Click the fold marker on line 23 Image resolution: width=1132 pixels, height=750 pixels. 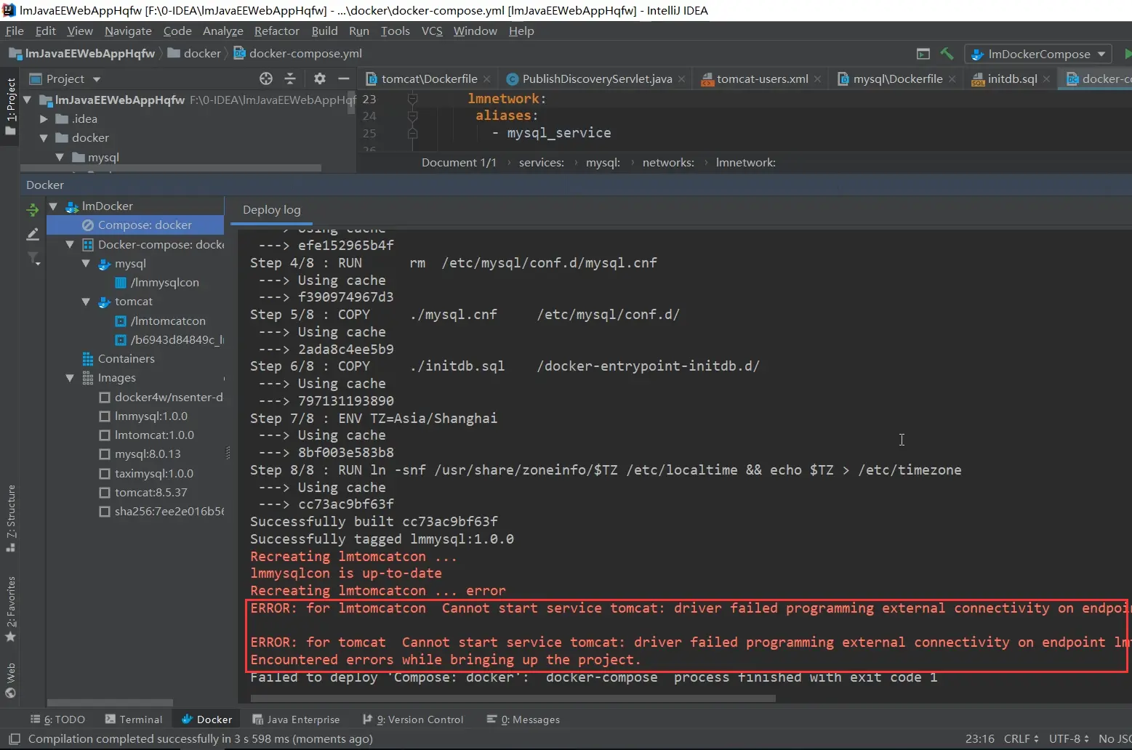pos(412,99)
